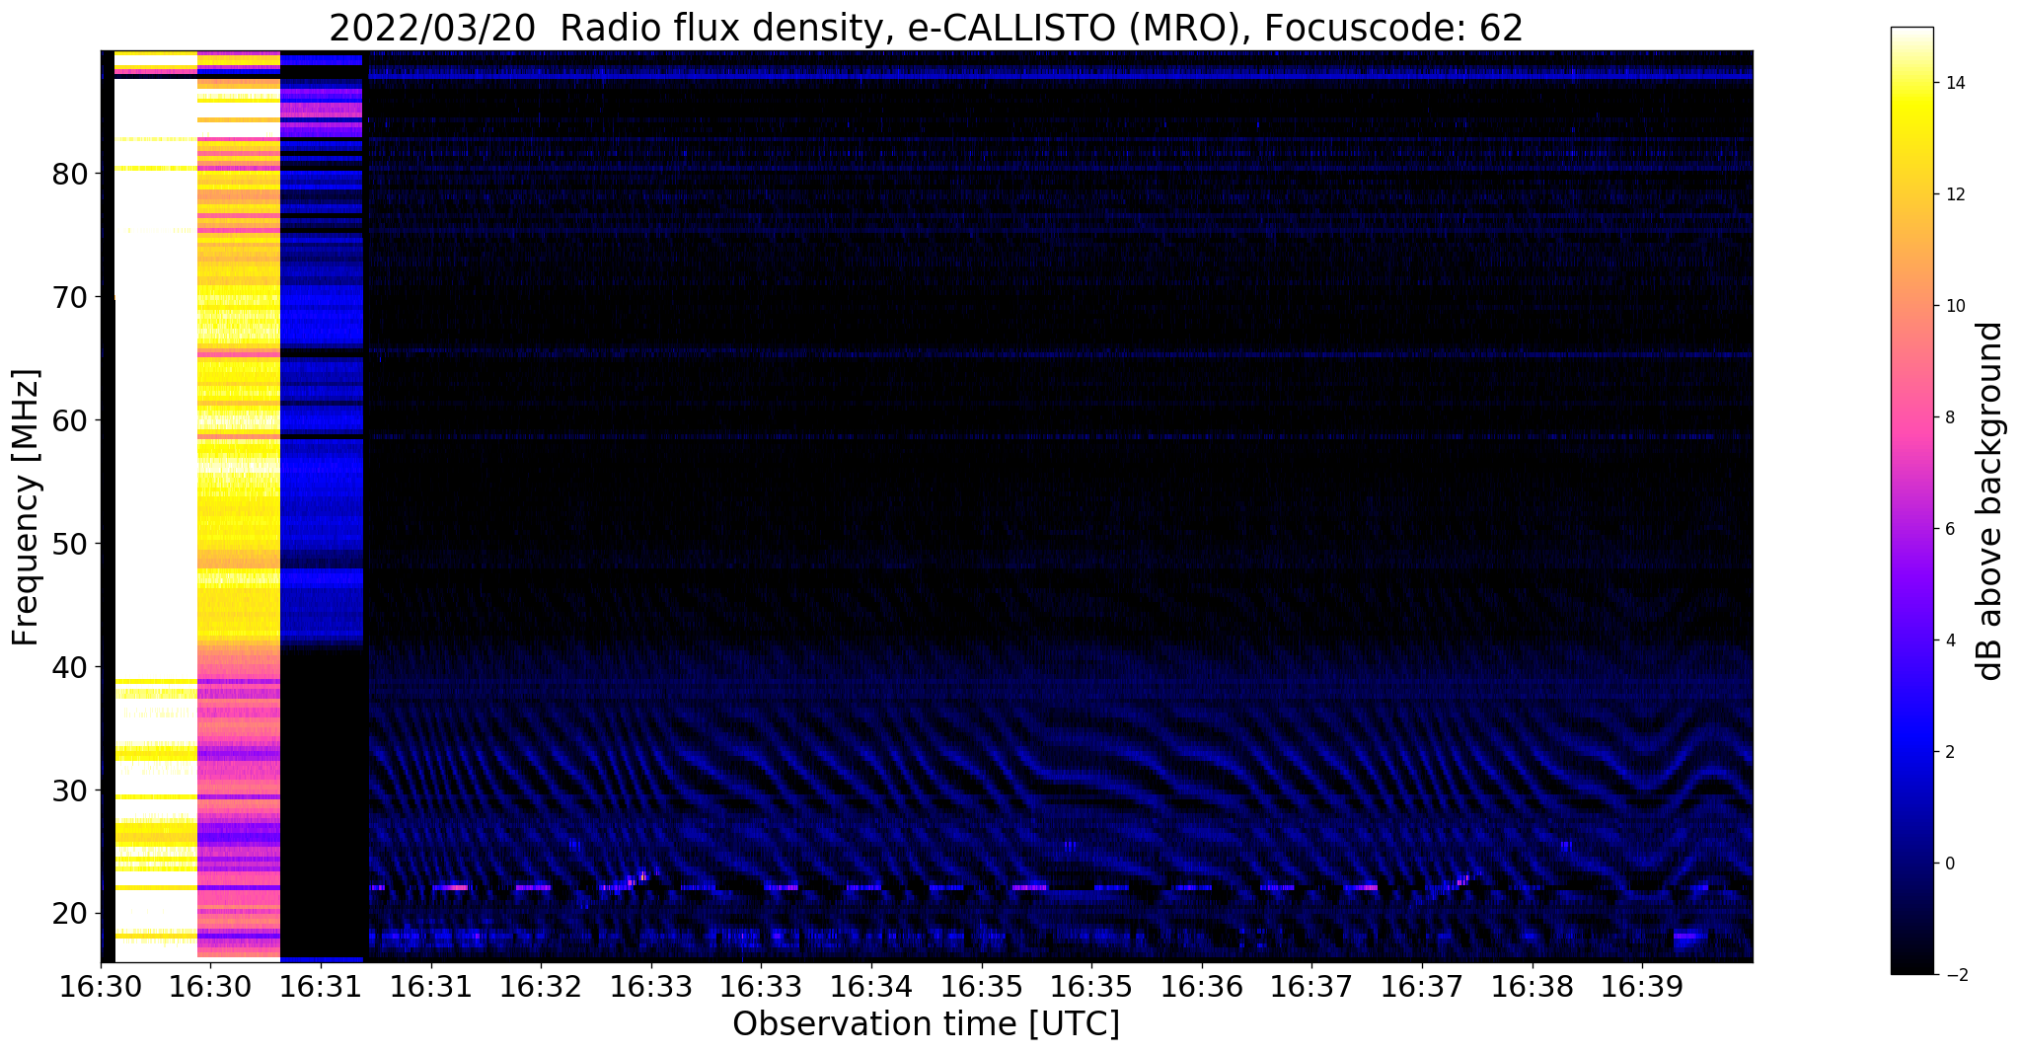Click the 80 MHz frequency tick label
This screenshot has height=1053, width=2020.
[x=70, y=175]
